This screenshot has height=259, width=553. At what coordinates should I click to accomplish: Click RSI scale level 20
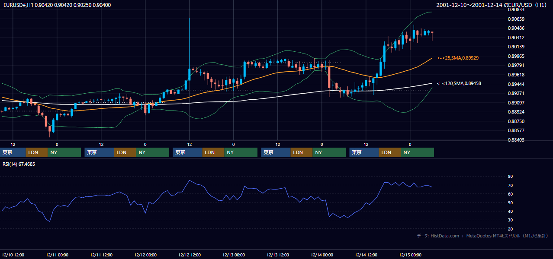510,229
